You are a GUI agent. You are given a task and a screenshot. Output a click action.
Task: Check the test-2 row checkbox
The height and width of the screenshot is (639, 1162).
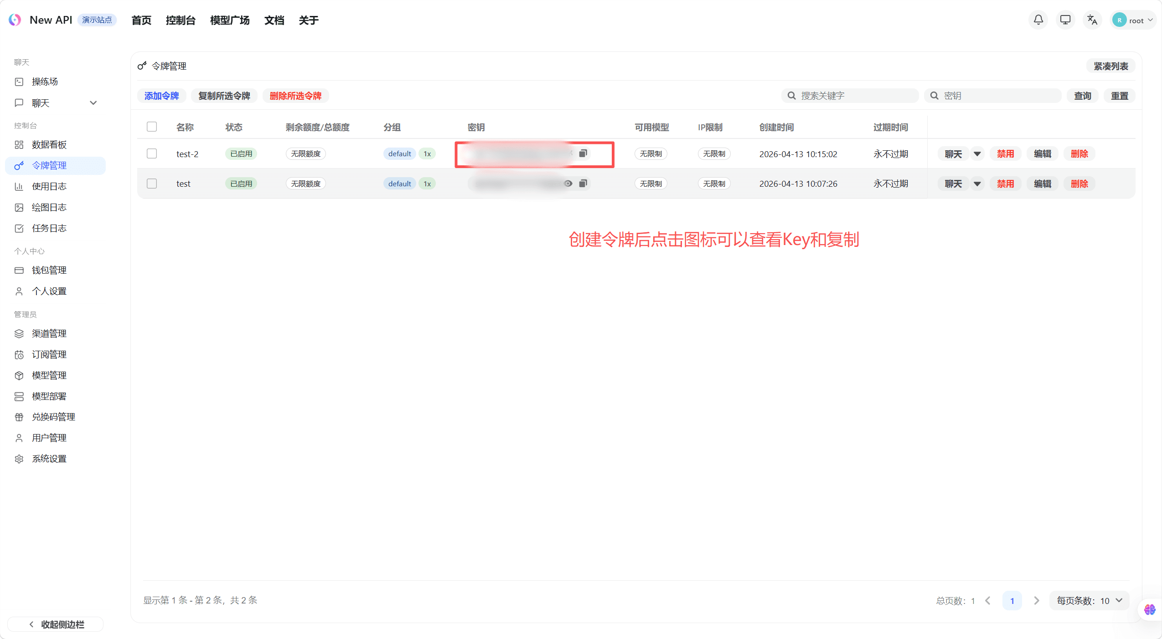click(x=151, y=153)
